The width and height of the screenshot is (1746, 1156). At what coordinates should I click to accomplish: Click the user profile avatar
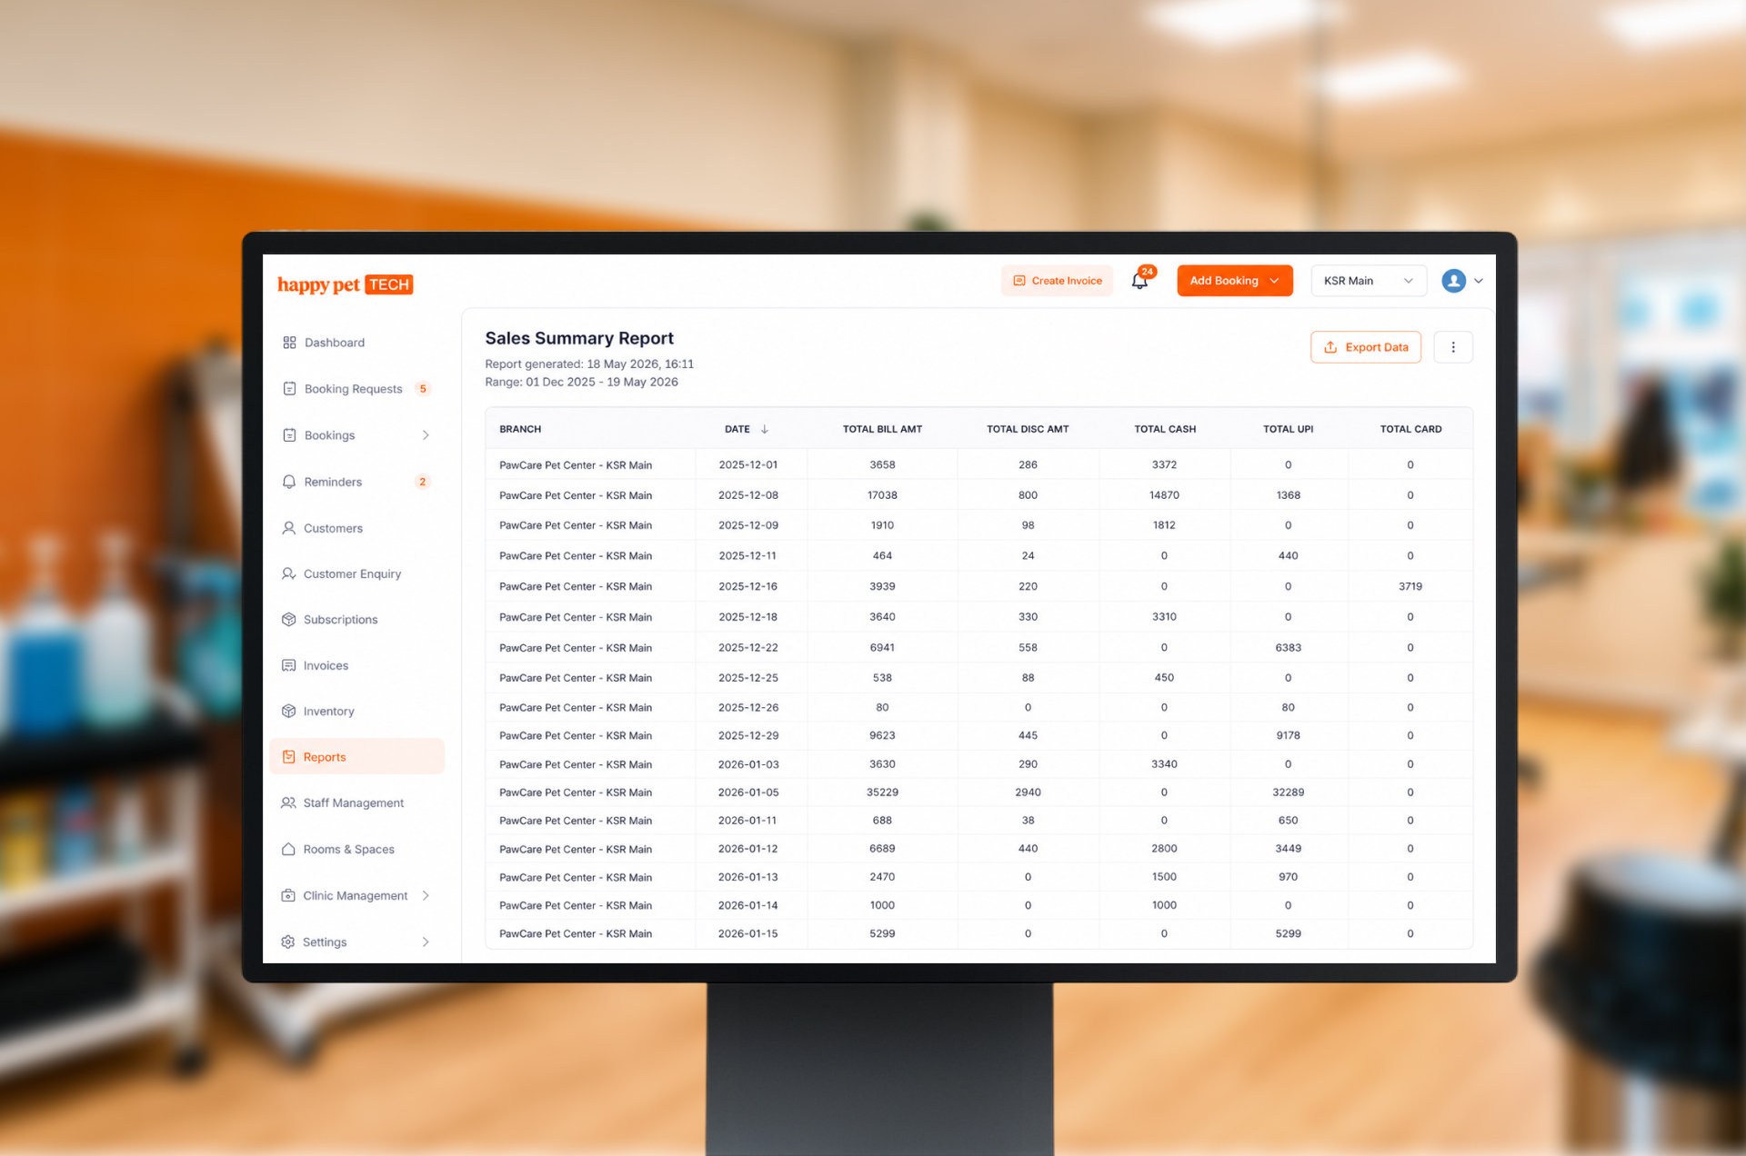[1453, 281]
